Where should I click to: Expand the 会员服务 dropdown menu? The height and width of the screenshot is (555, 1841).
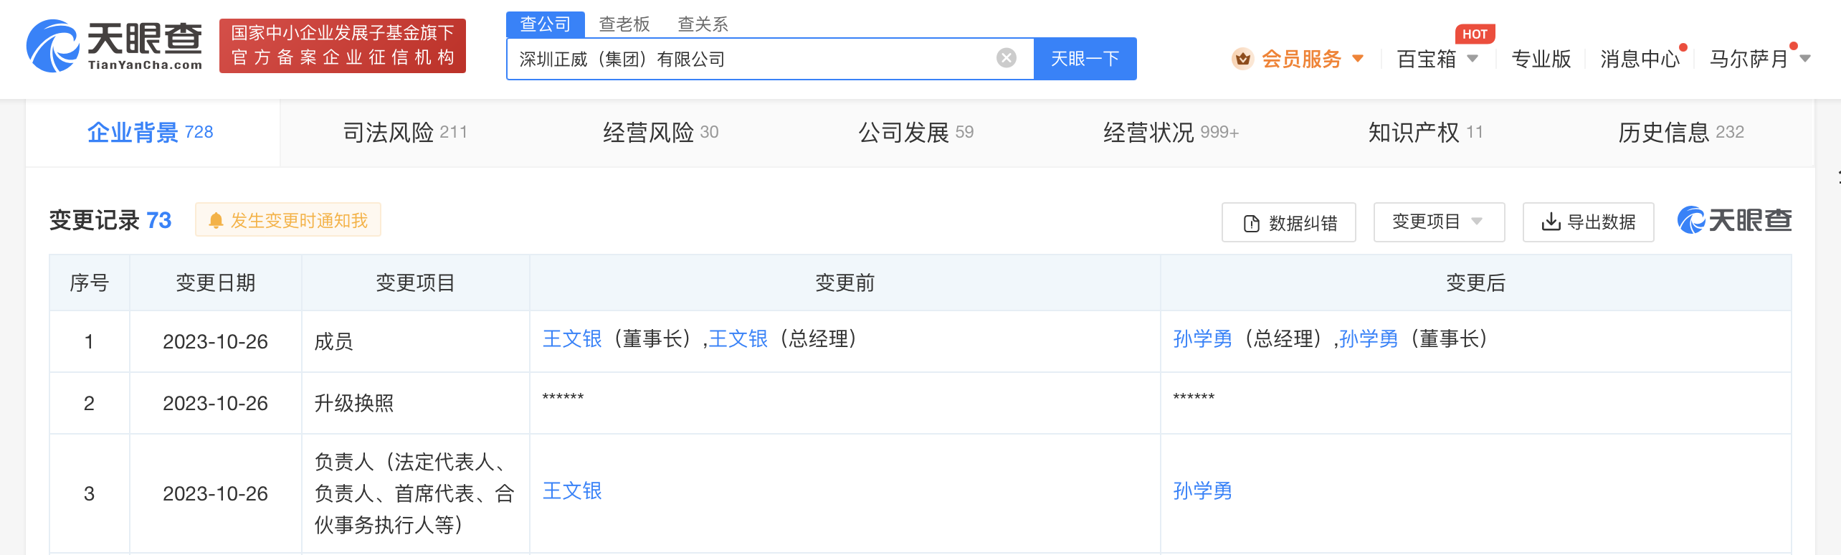1357,59
